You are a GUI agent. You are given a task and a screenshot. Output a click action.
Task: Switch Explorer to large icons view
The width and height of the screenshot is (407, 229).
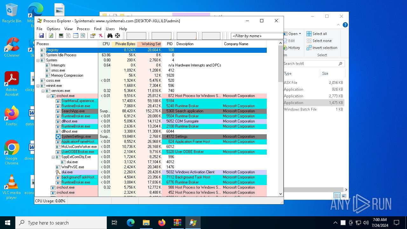point(343,196)
